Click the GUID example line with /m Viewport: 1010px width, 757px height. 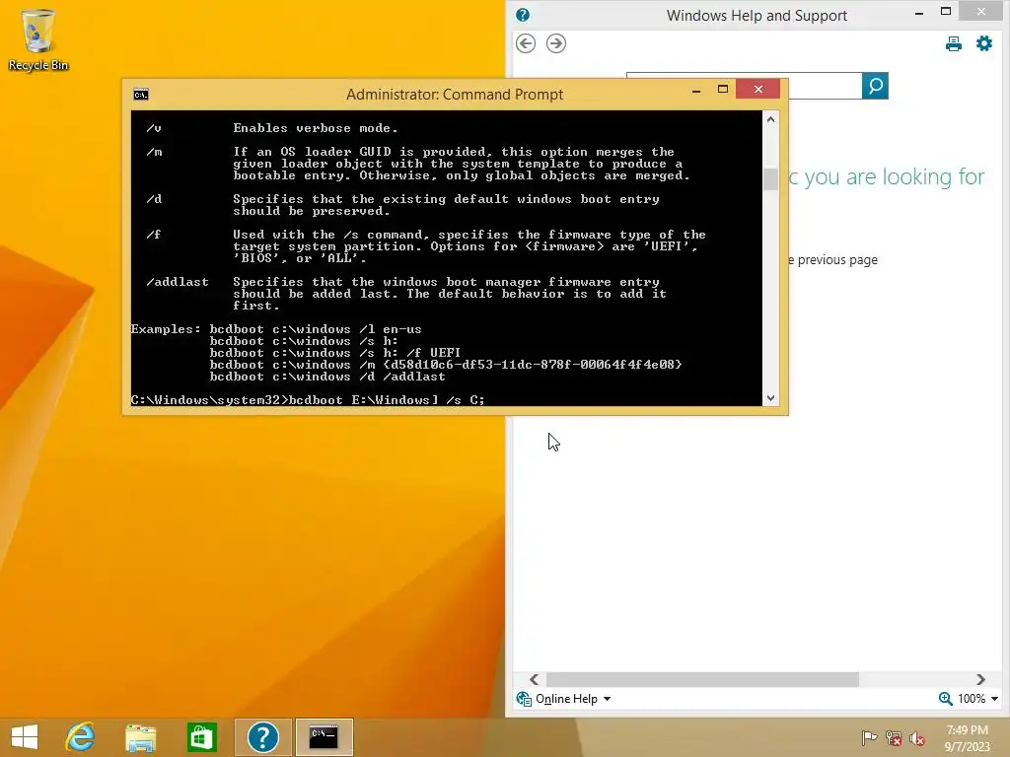click(x=446, y=365)
